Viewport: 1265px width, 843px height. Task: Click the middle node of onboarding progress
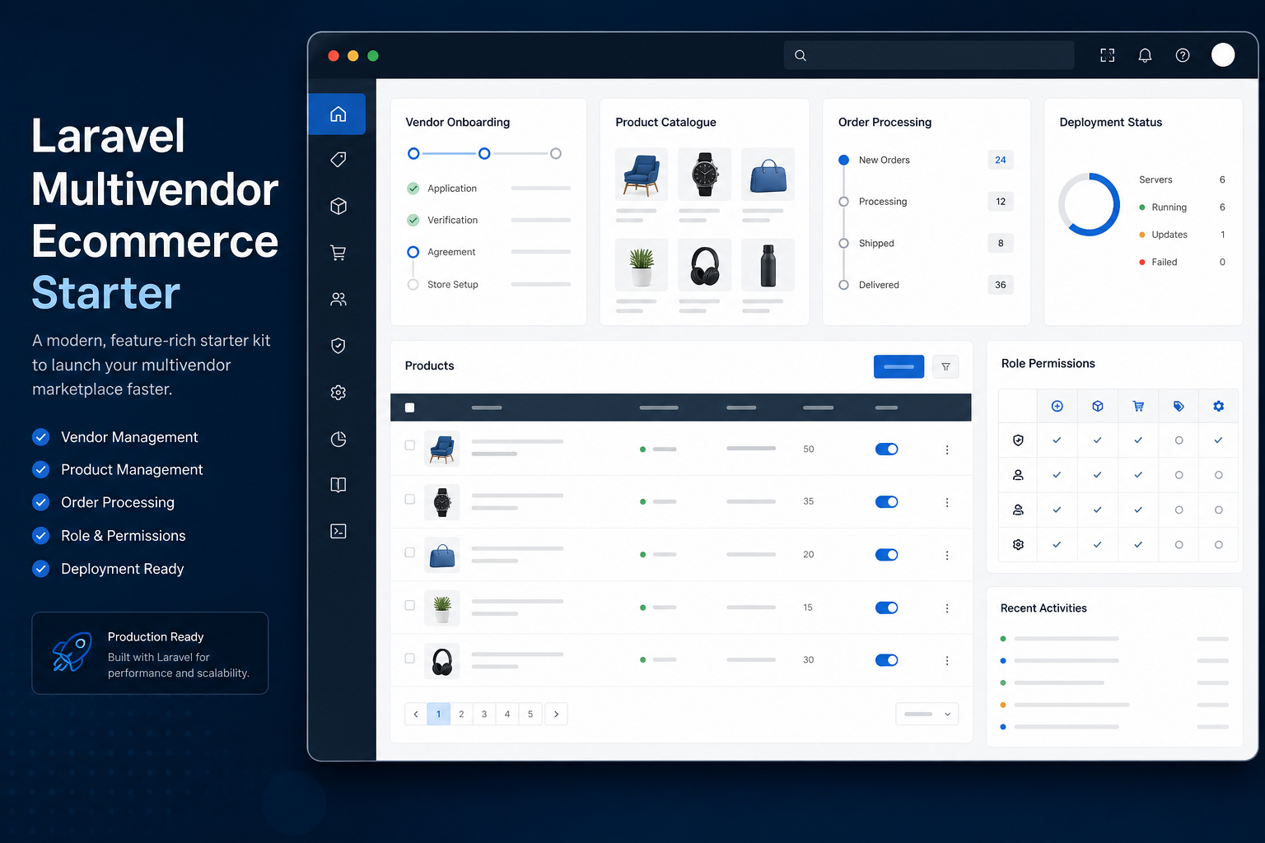pyautogui.click(x=484, y=154)
